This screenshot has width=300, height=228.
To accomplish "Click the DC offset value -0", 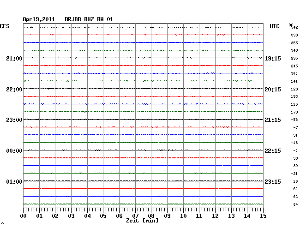I will click(x=295, y=150).
